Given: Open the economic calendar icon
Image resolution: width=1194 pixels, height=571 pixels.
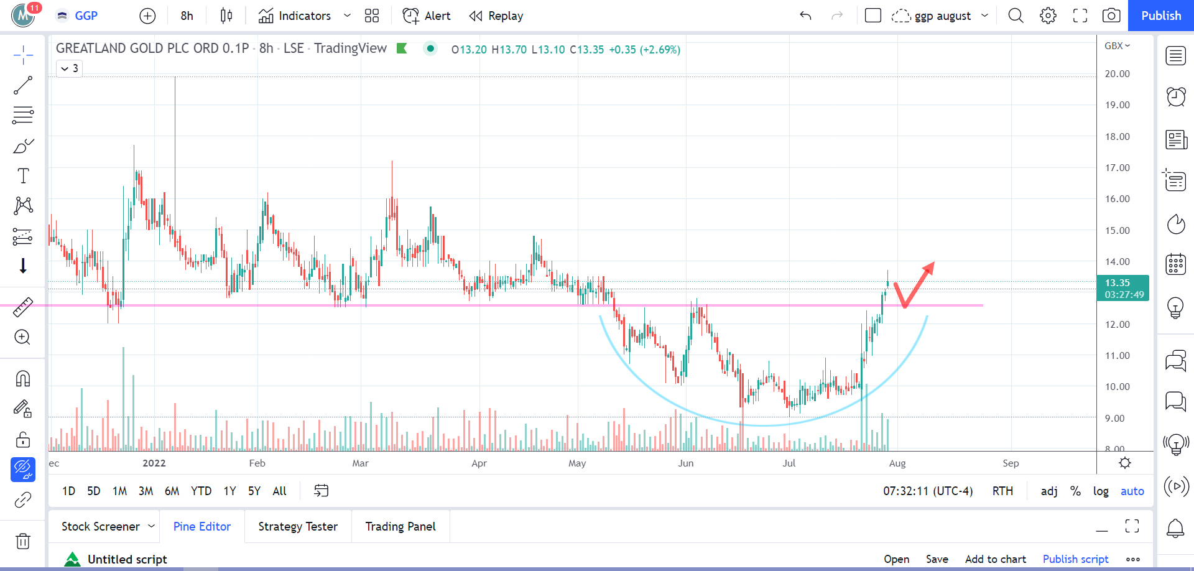Looking at the screenshot, I should click(1175, 264).
